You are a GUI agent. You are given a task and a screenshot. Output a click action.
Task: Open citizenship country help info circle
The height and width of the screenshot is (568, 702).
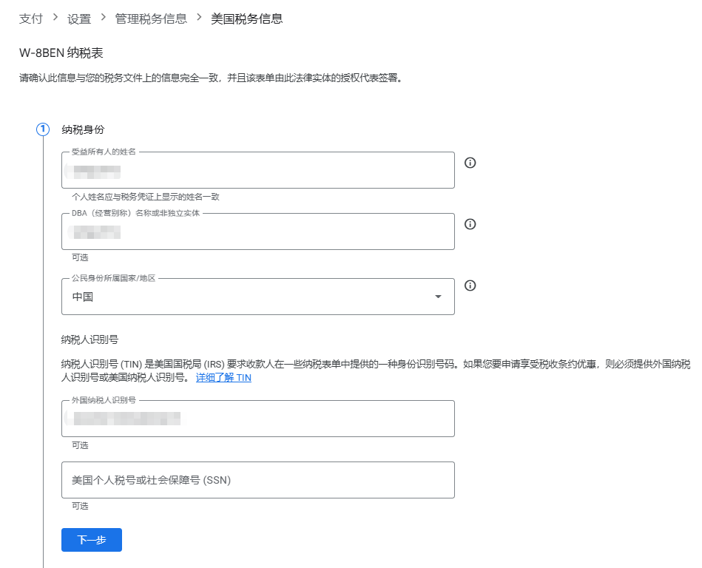click(x=470, y=285)
